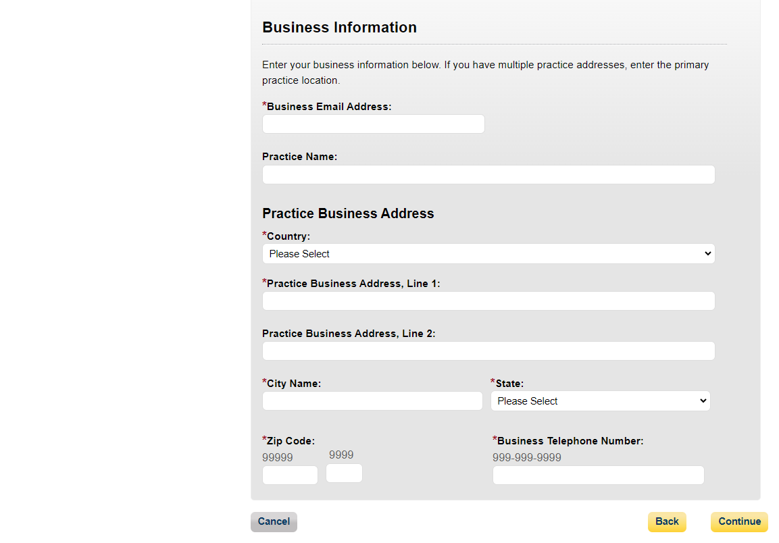779x543 pixels.
Task: Click the State field label
Action: pos(509,384)
